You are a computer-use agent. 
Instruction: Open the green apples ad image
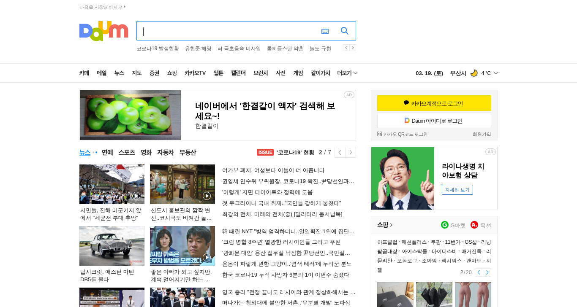tap(130, 115)
